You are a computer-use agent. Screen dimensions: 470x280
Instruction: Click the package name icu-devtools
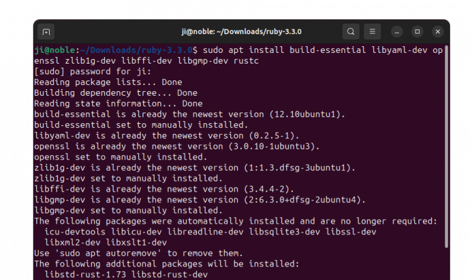(x=76, y=232)
